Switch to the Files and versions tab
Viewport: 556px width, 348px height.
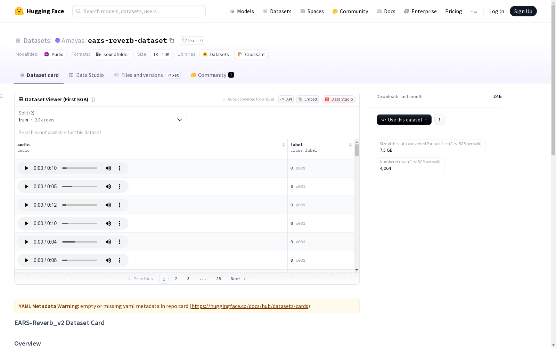[x=142, y=75]
